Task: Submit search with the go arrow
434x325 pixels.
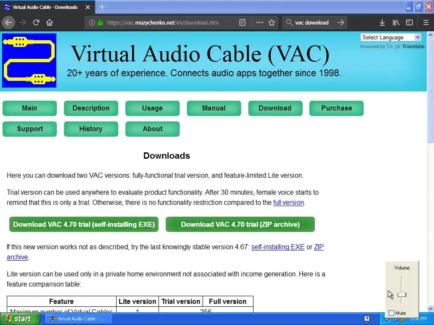Action: tap(341, 23)
